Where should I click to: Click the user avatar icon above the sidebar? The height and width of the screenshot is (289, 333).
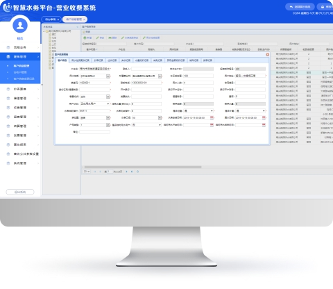click(x=20, y=25)
